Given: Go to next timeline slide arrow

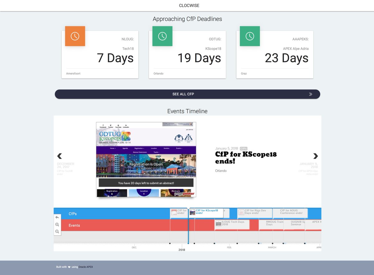Looking at the screenshot, I should pos(315,156).
